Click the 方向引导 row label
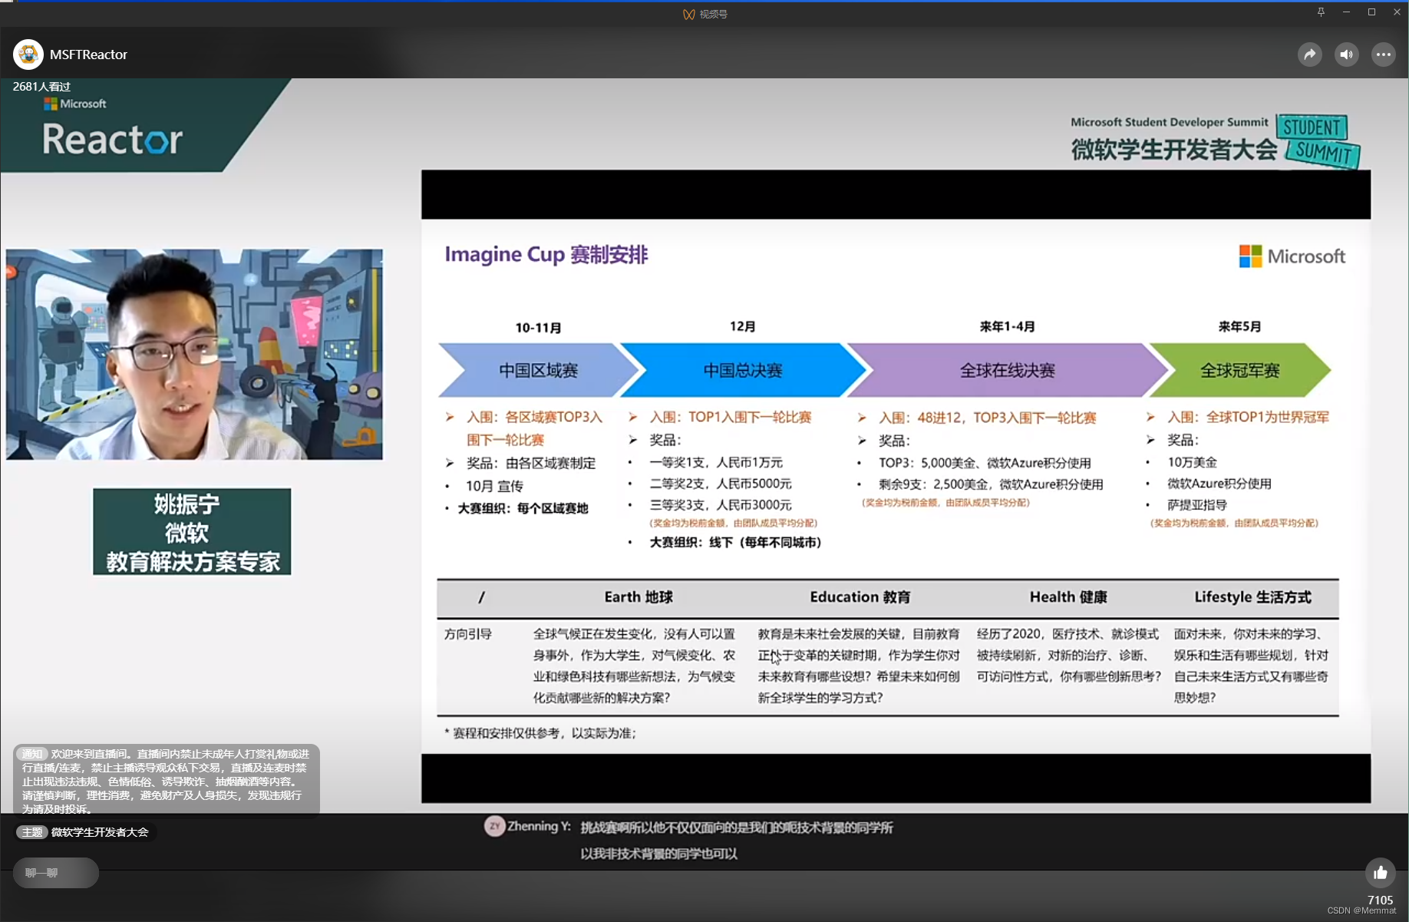Image resolution: width=1409 pixels, height=922 pixels. pyautogui.click(x=468, y=634)
